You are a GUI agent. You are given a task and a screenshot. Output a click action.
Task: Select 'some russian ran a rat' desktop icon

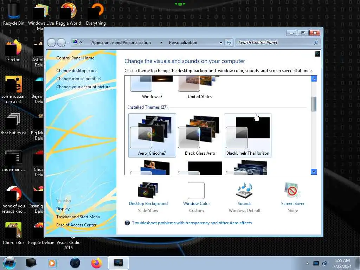(x=14, y=90)
